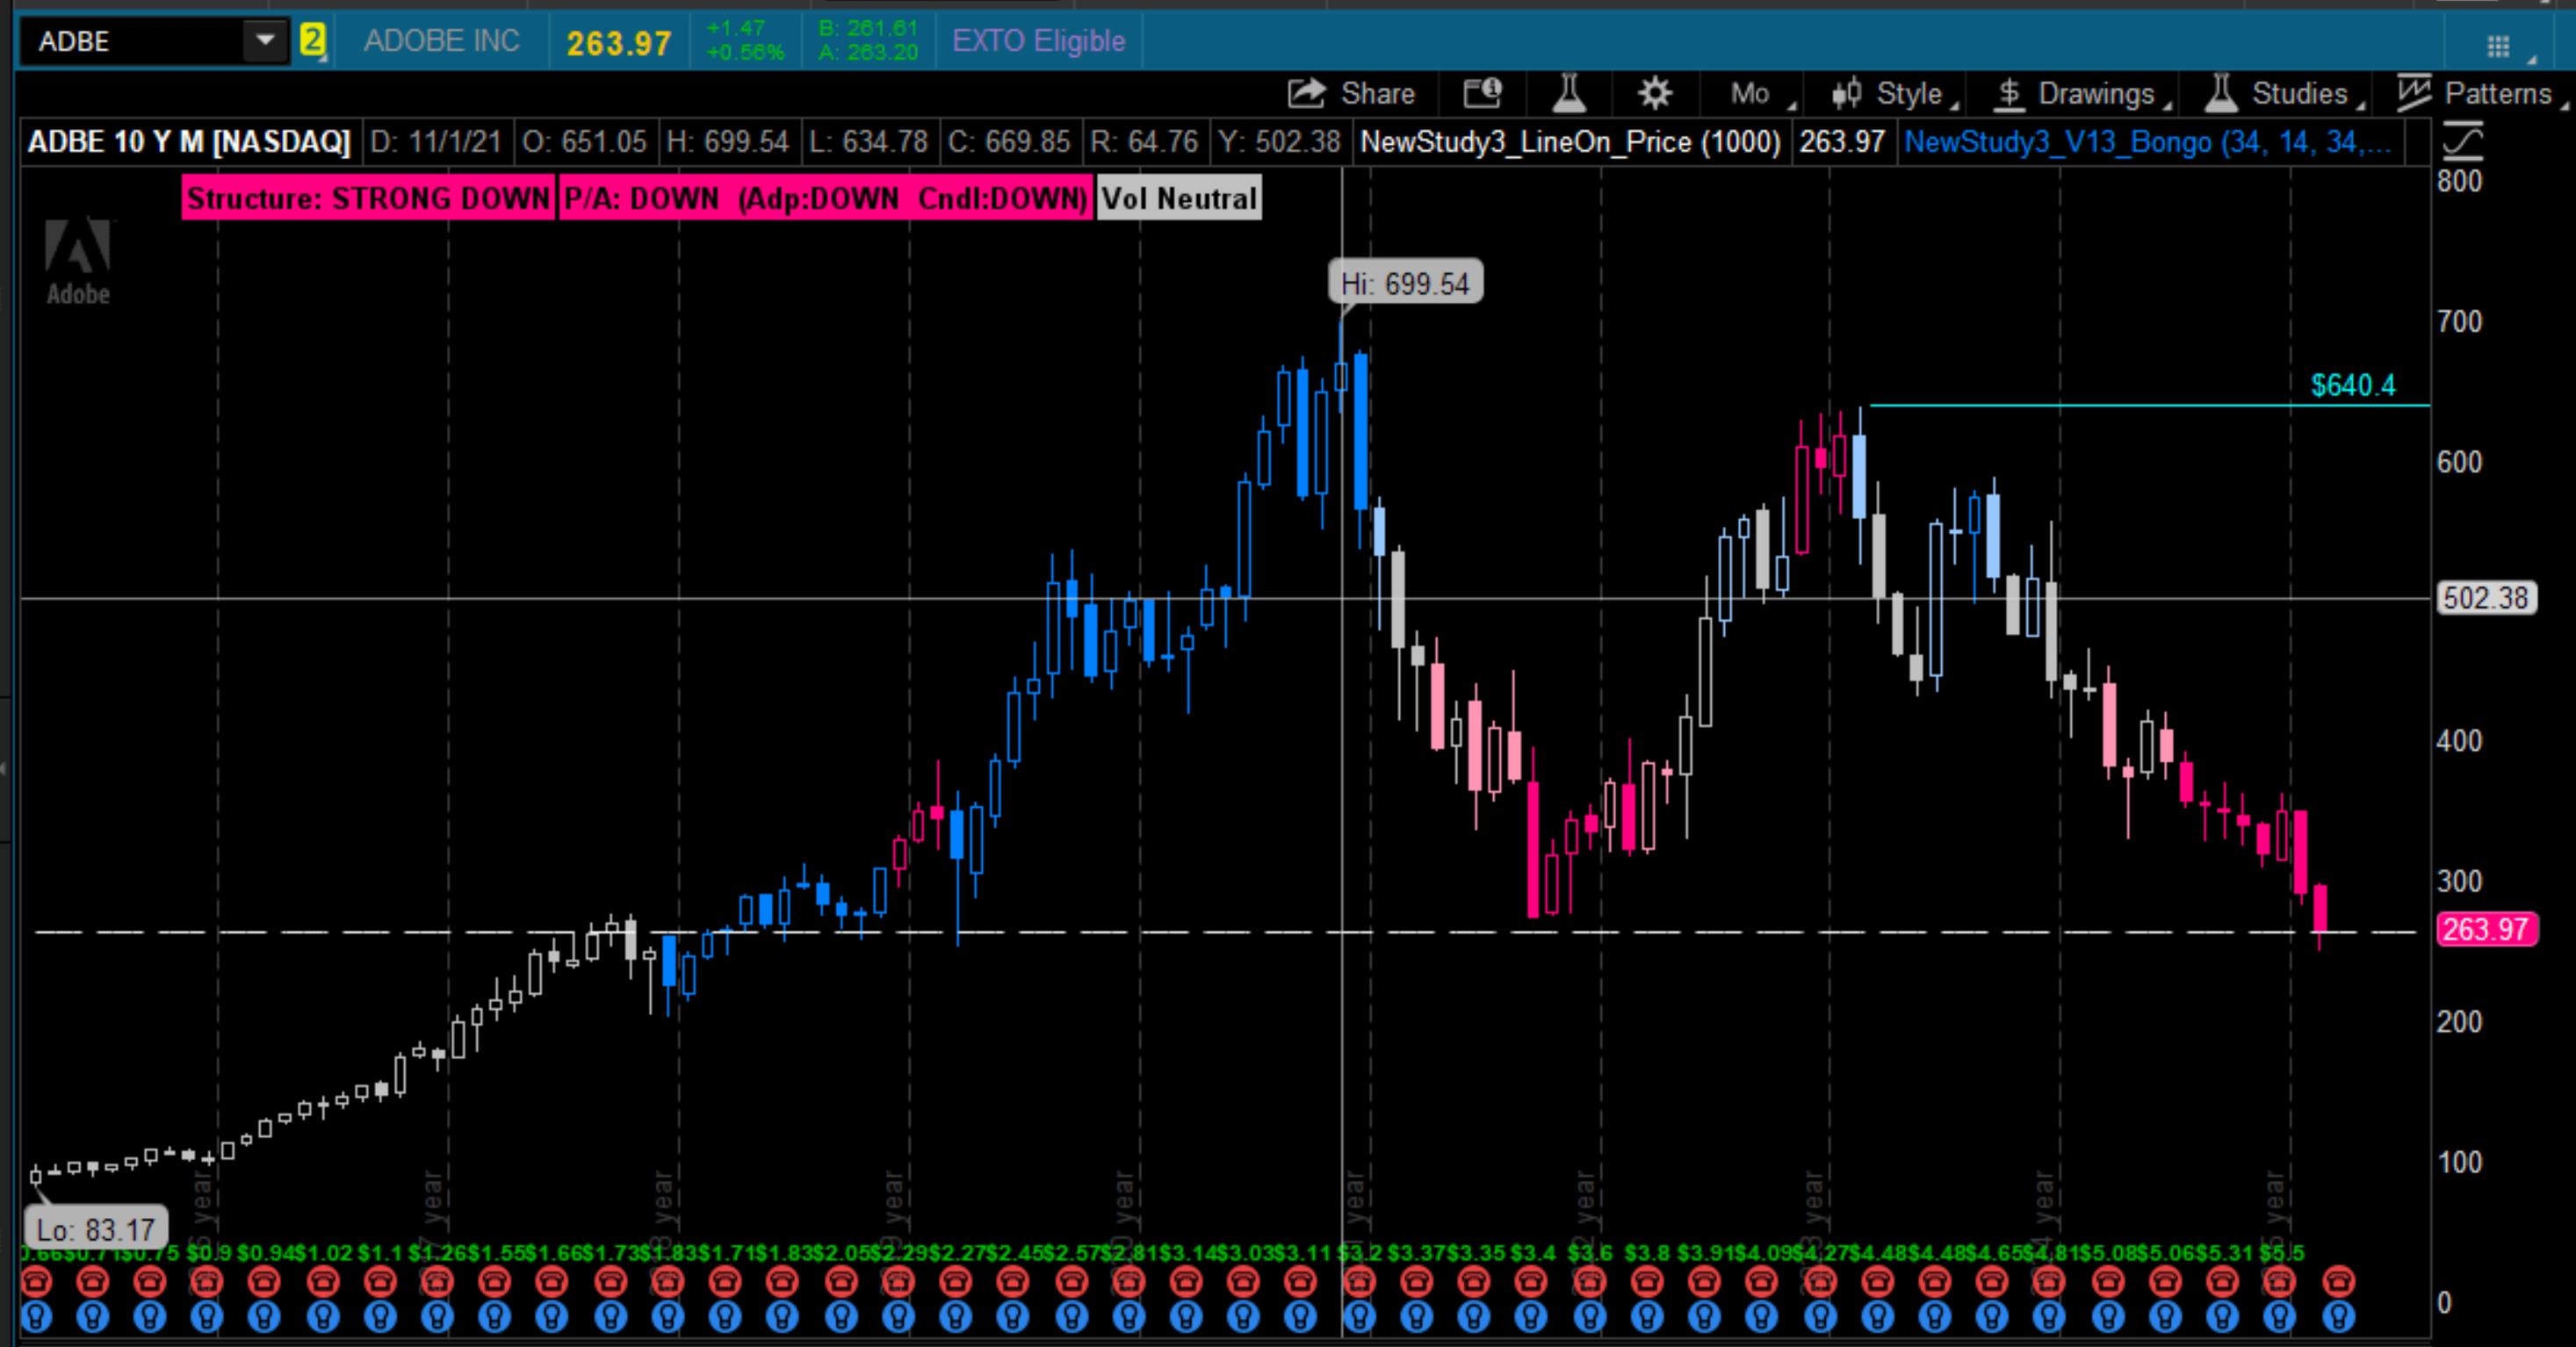Open the ADBE symbol dropdown arrow
Image resolution: width=2576 pixels, height=1347 pixels.
pyautogui.click(x=265, y=41)
